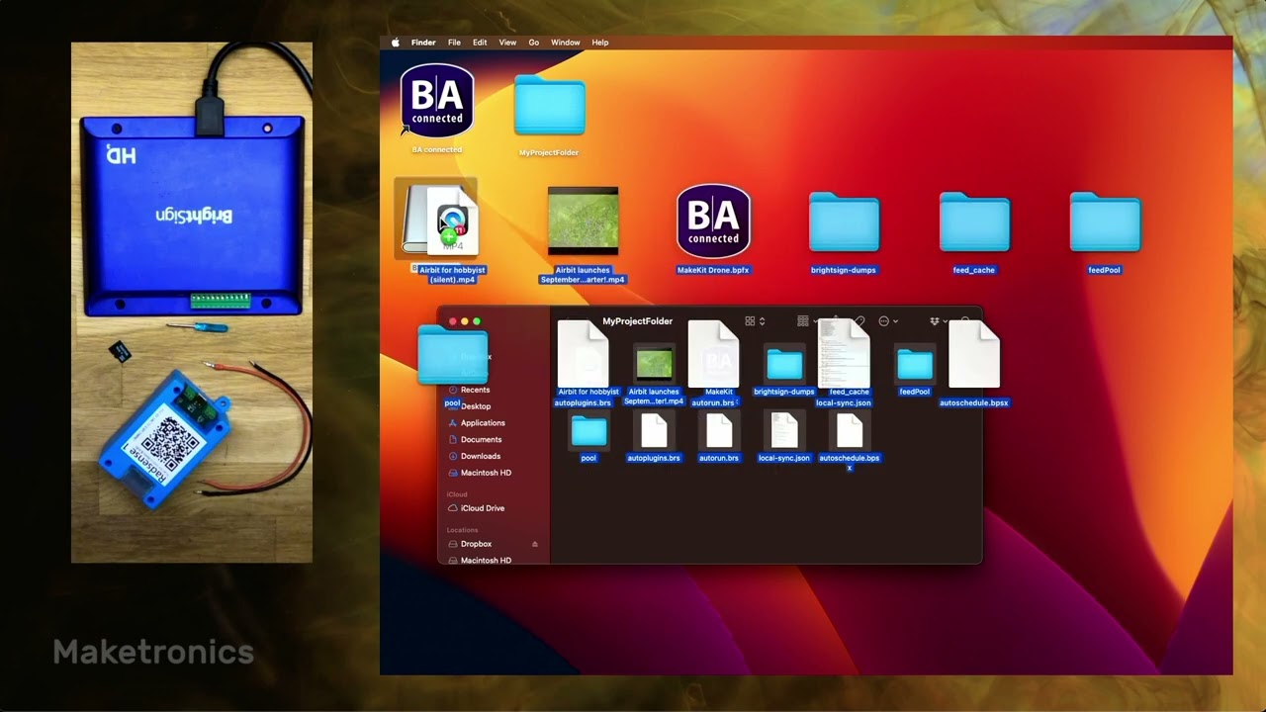The width and height of the screenshot is (1266, 712).
Task: Select pool folder icon in Finder window
Action: click(588, 432)
